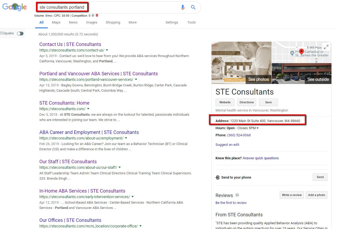
Task: Click the Reviews help question mark icon
Action: [x=237, y=195]
